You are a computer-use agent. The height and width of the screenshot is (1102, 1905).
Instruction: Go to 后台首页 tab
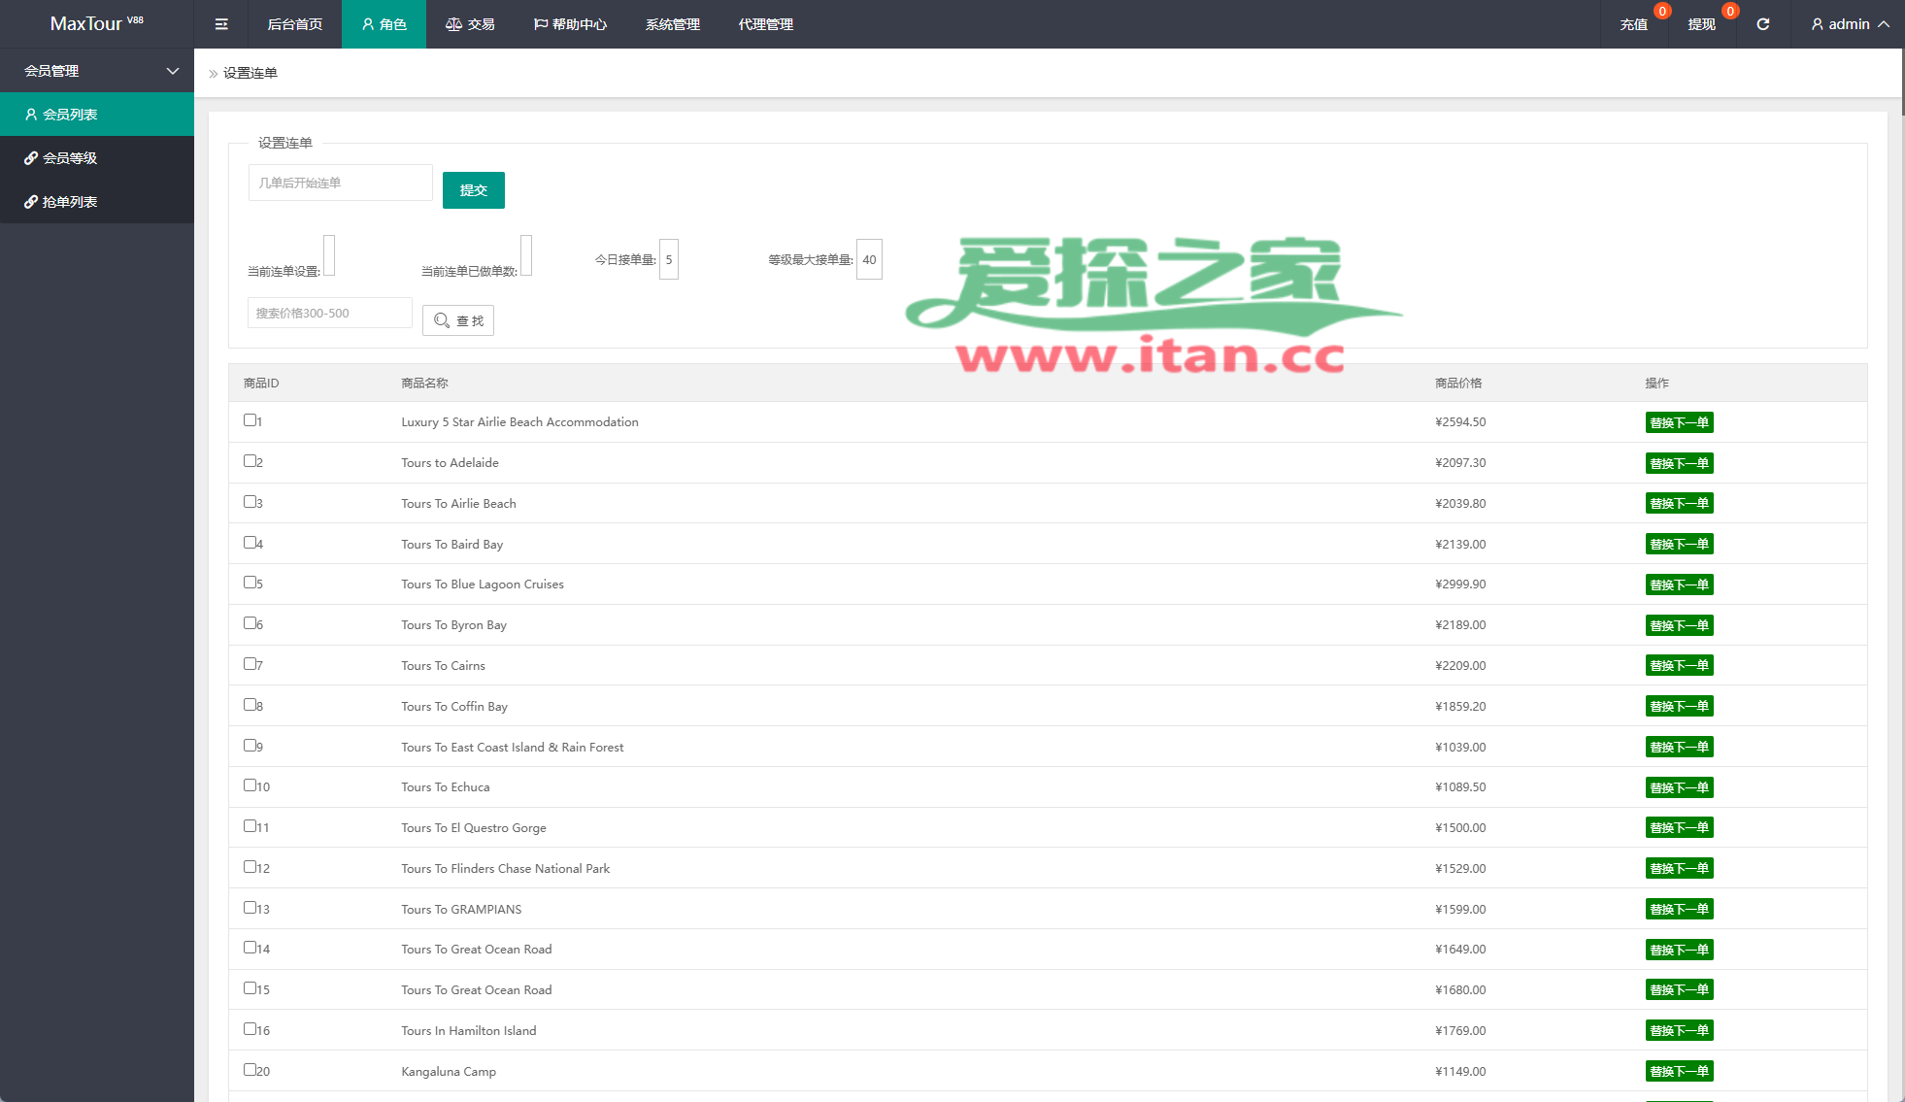295,24
